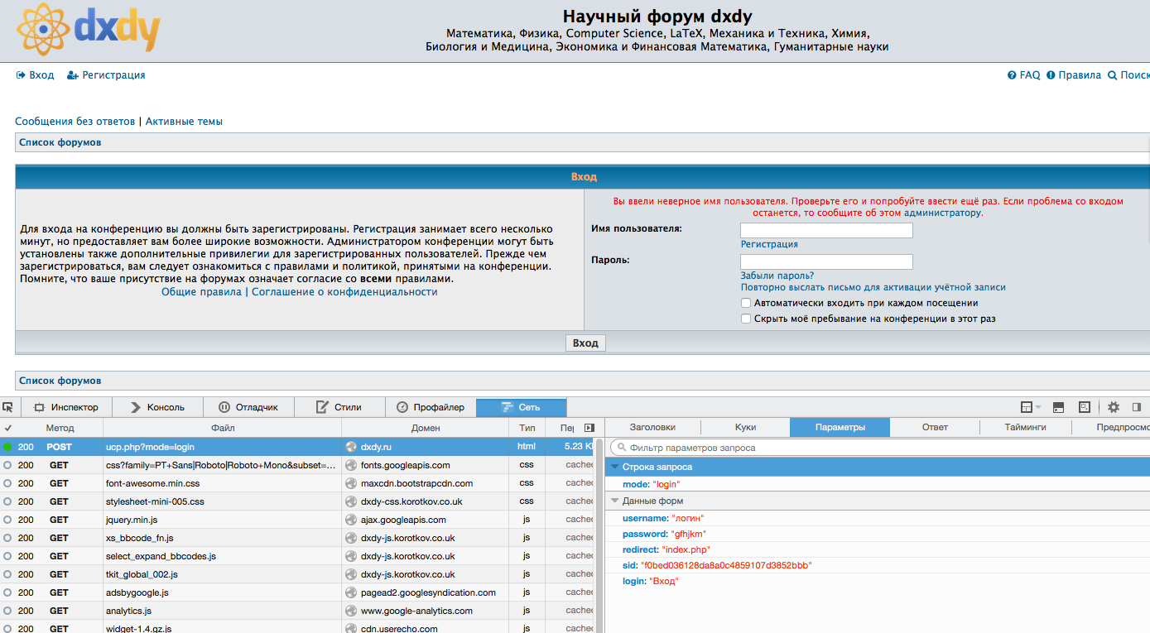Toggle the split console icon

pyautogui.click(x=1058, y=407)
